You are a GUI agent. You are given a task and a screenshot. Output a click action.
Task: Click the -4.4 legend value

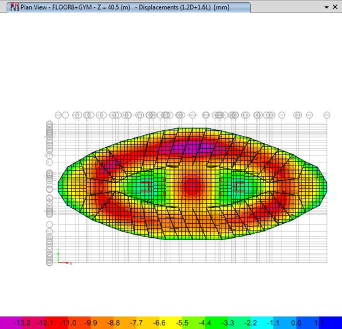(x=205, y=323)
